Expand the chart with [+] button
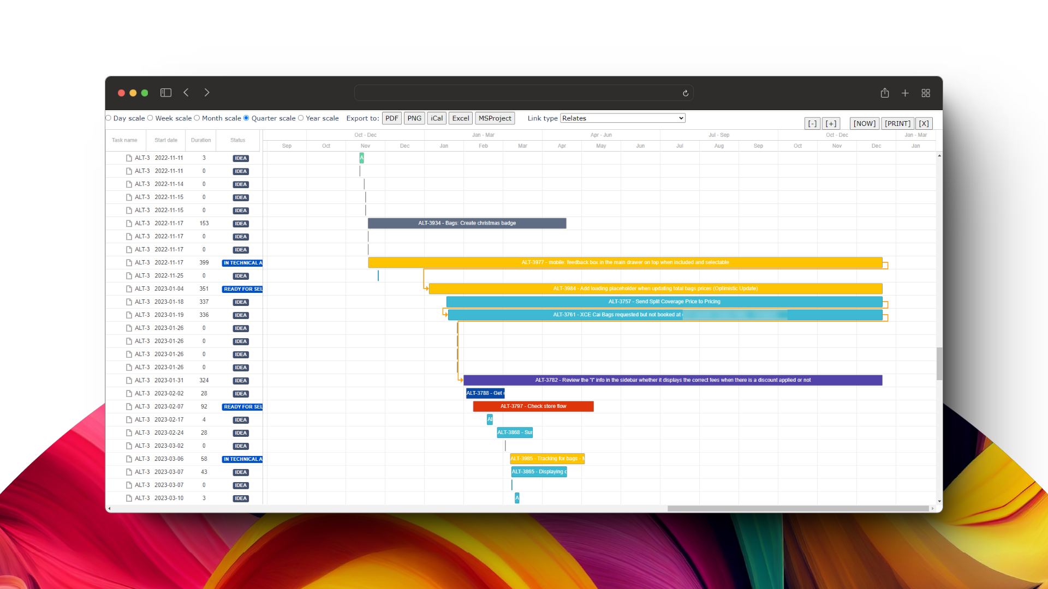 (x=831, y=124)
